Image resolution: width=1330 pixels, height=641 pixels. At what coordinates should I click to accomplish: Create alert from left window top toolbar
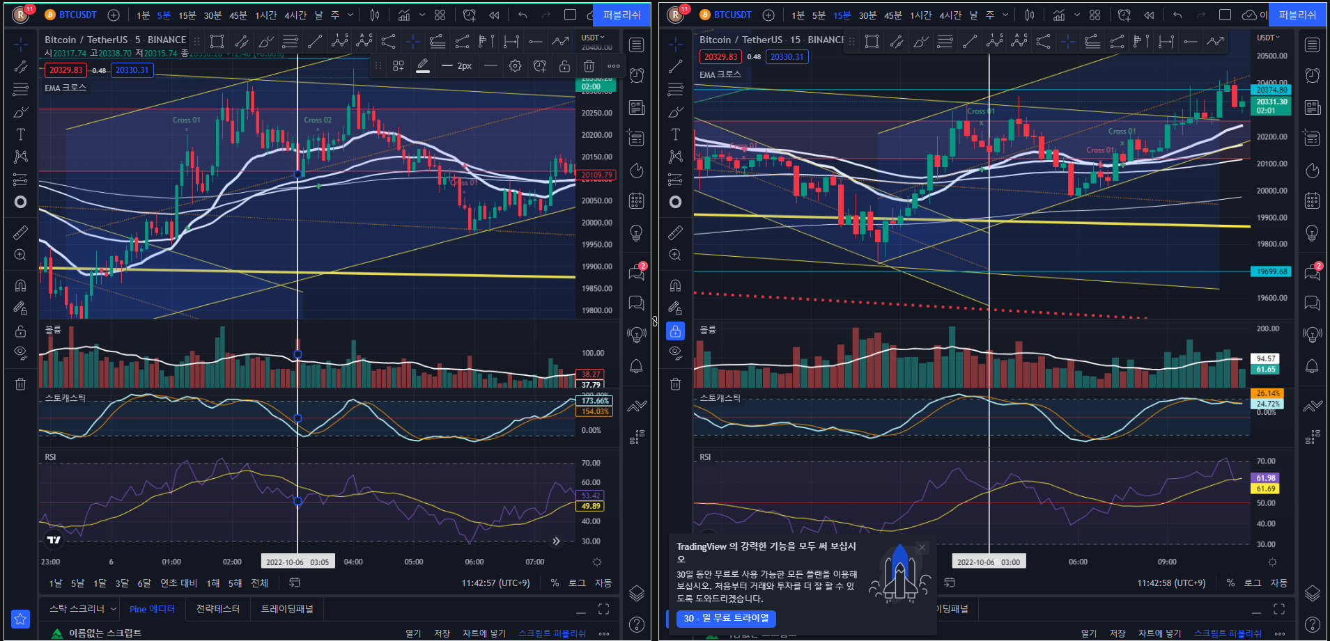[x=470, y=15]
